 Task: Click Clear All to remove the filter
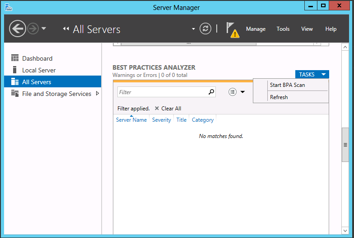tap(168, 109)
